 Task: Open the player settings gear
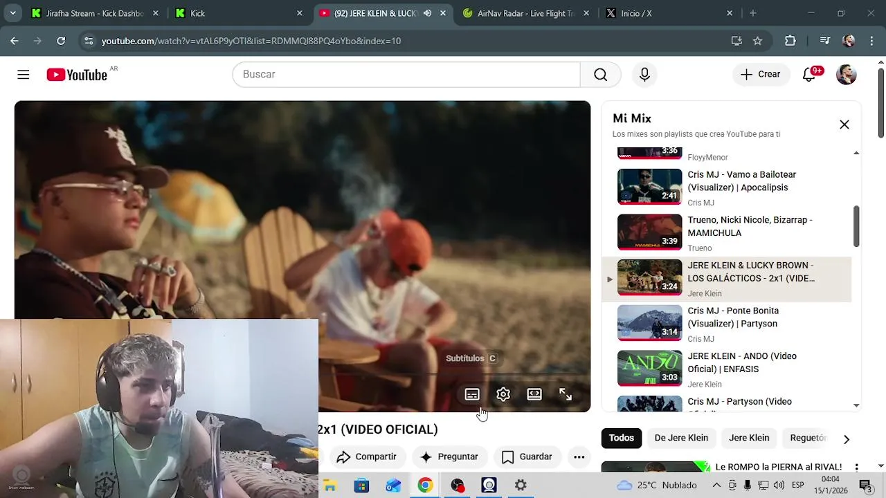click(503, 394)
